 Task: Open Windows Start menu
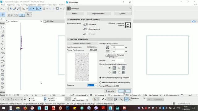click(x=3, y=108)
